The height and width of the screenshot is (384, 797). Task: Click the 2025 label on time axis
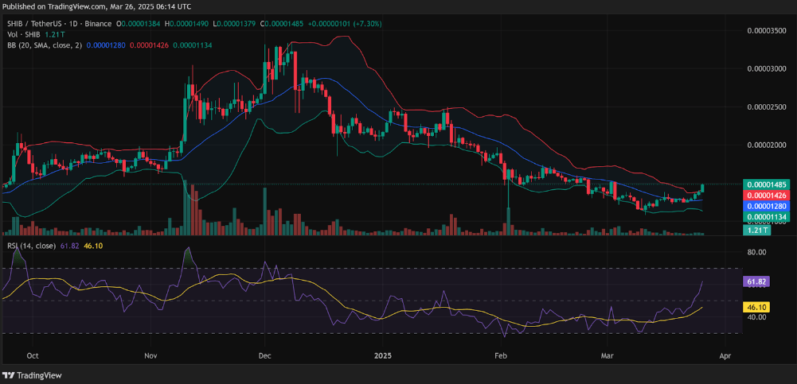(383, 357)
